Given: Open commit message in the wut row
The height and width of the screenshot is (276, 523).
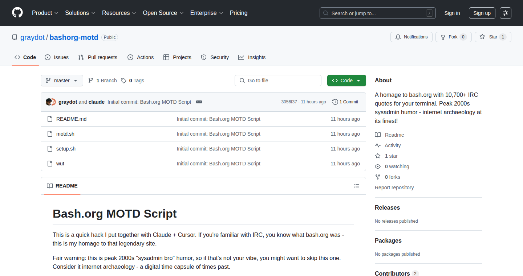Looking at the screenshot, I should click(219, 164).
